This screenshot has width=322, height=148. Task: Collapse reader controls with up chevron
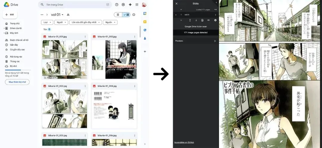(x=181, y=10)
